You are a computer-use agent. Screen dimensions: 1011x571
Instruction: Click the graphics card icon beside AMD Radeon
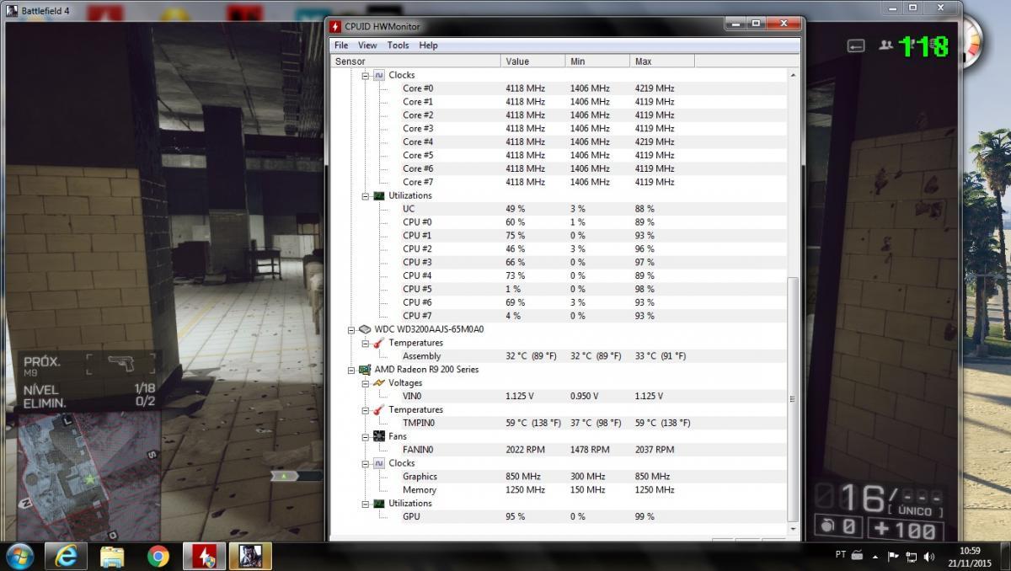tap(365, 370)
